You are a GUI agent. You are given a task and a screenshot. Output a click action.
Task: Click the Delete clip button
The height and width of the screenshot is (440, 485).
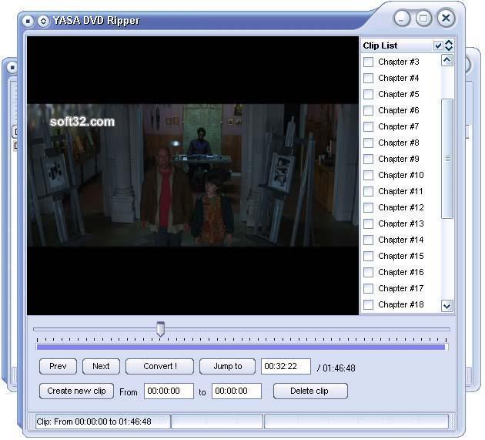coord(310,391)
